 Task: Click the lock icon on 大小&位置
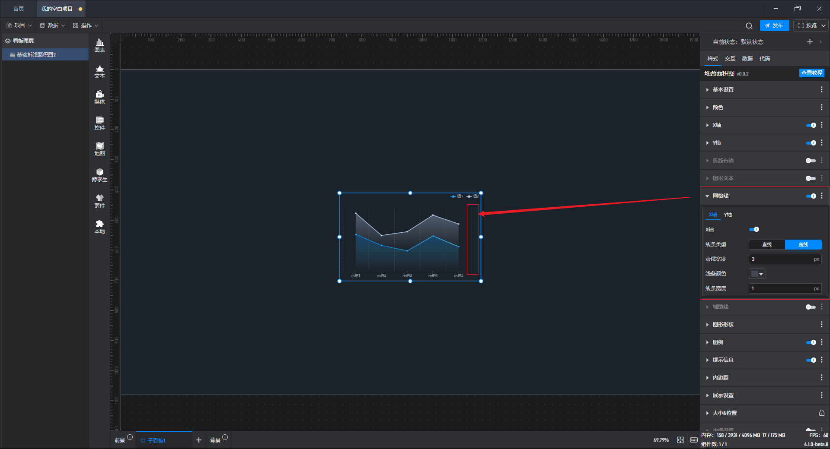tap(821, 413)
